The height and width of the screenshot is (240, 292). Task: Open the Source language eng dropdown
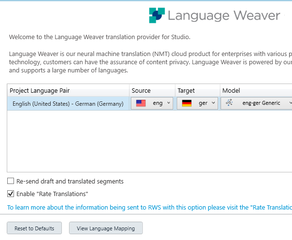(152, 103)
